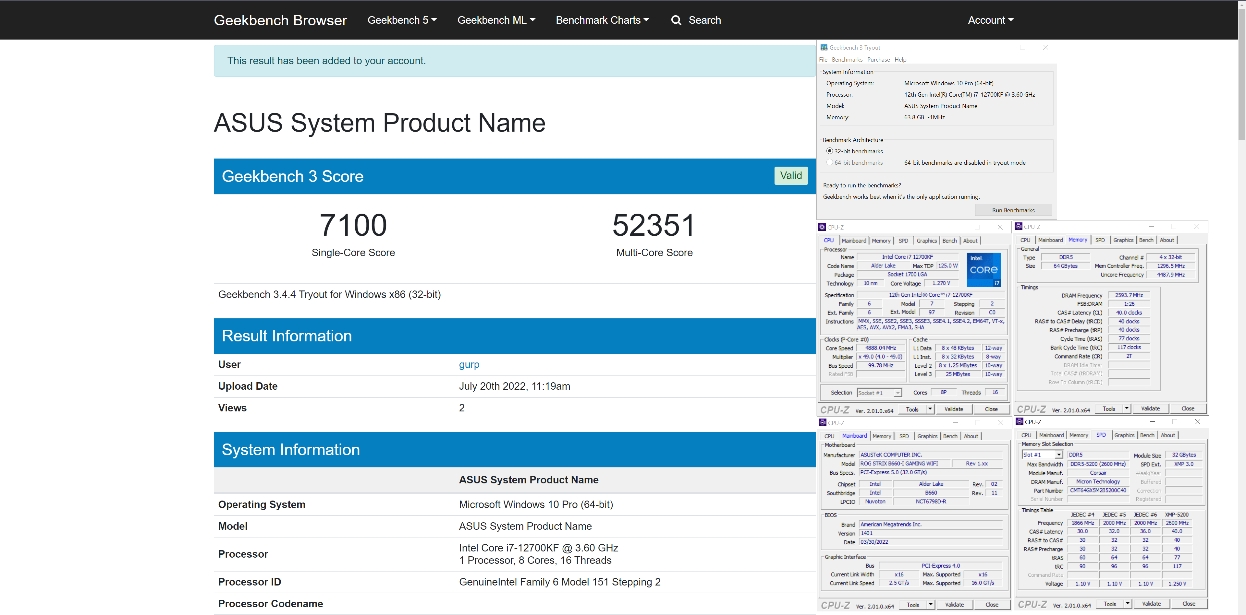Switch to Bench tab in CPU tab window
Viewport: 1246px width, 615px height.
(949, 241)
